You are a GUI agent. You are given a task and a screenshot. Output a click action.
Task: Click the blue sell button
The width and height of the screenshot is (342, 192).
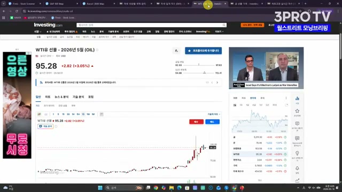click(212, 122)
